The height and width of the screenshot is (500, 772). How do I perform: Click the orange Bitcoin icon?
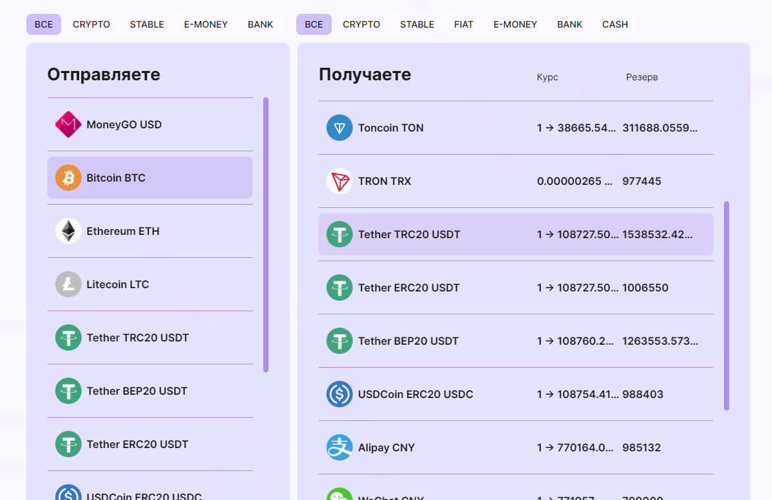pyautogui.click(x=68, y=178)
